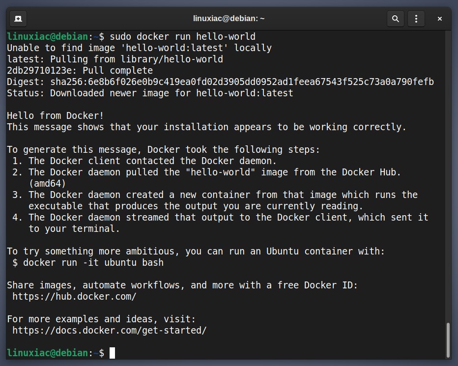Click 'This message shows that your installation' line

point(206,127)
